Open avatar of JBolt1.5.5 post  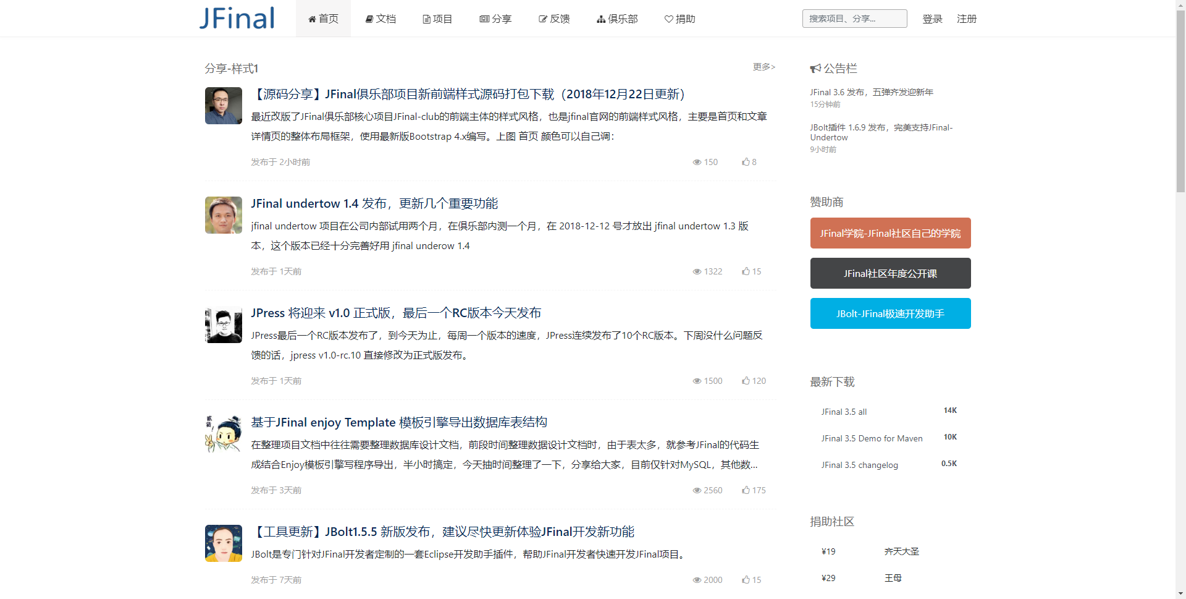[224, 543]
